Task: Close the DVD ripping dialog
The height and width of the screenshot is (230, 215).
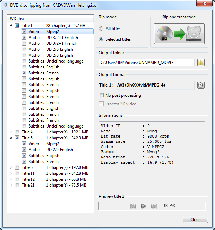Action: [195, 220]
